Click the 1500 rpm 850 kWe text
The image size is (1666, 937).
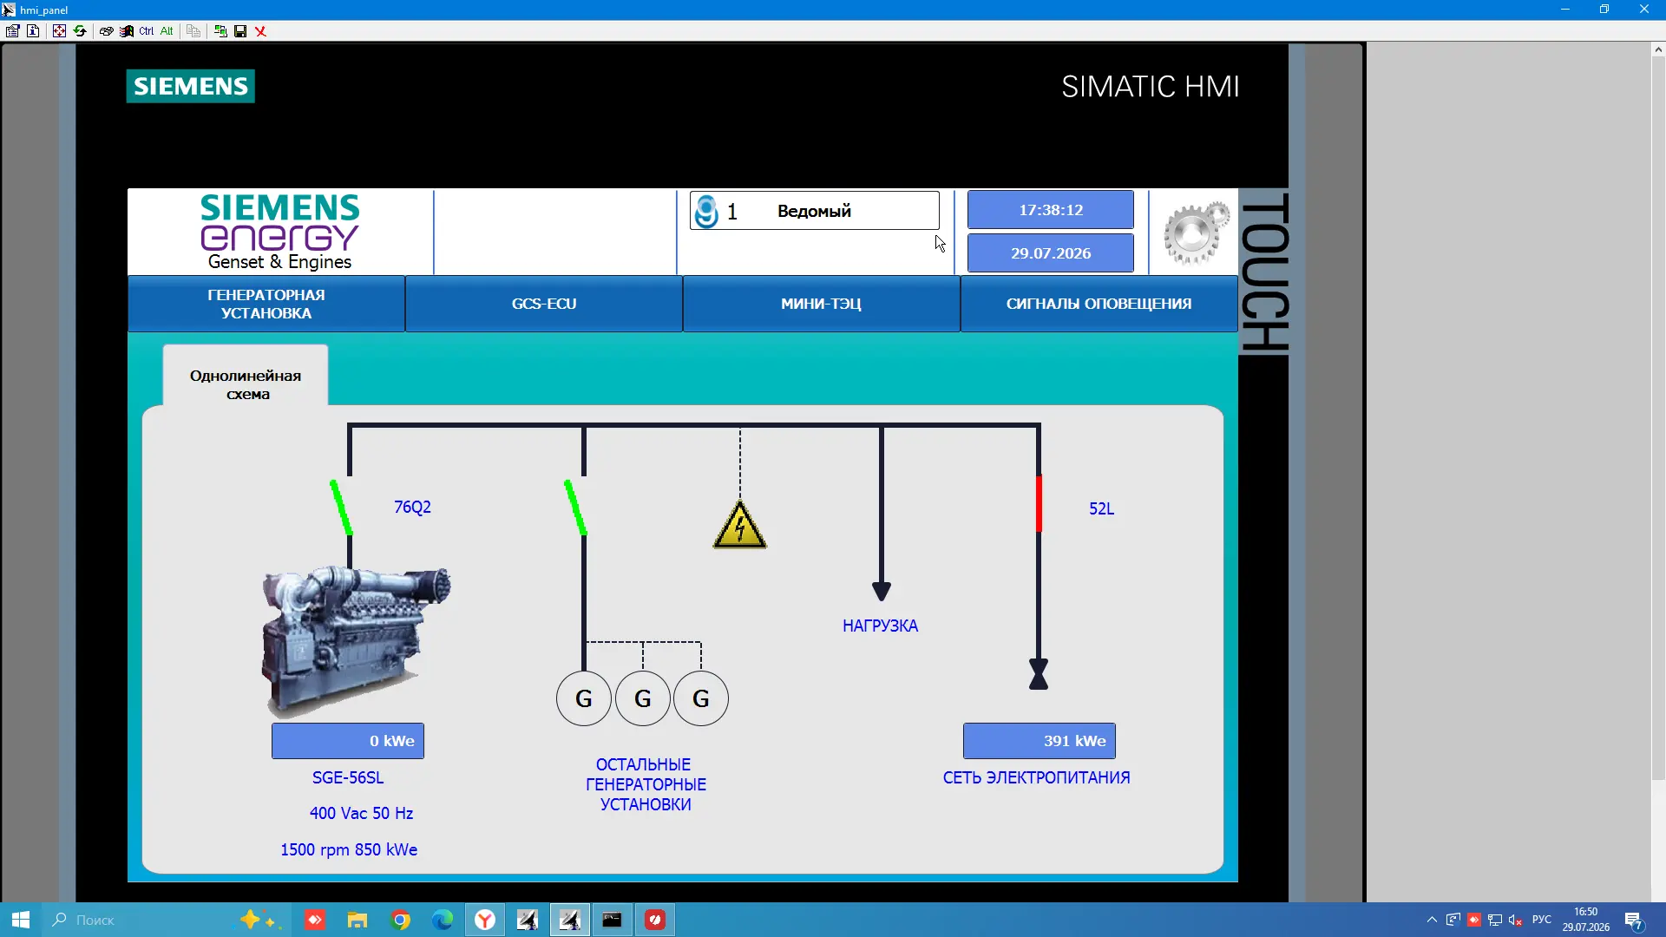pyautogui.click(x=349, y=849)
